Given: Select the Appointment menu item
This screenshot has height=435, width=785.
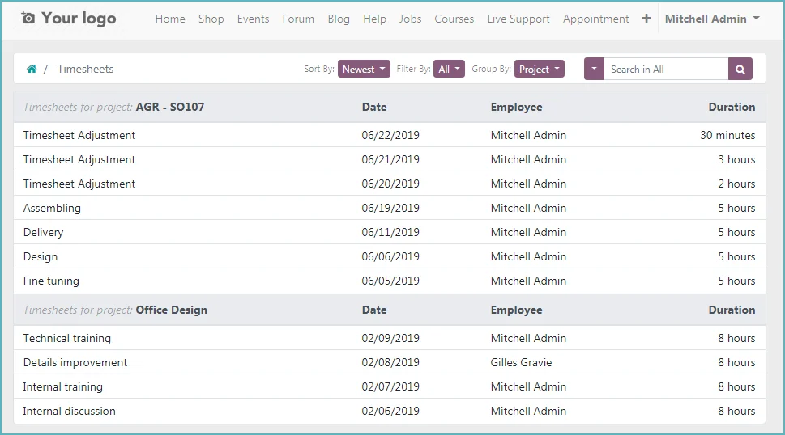Looking at the screenshot, I should click(x=595, y=19).
